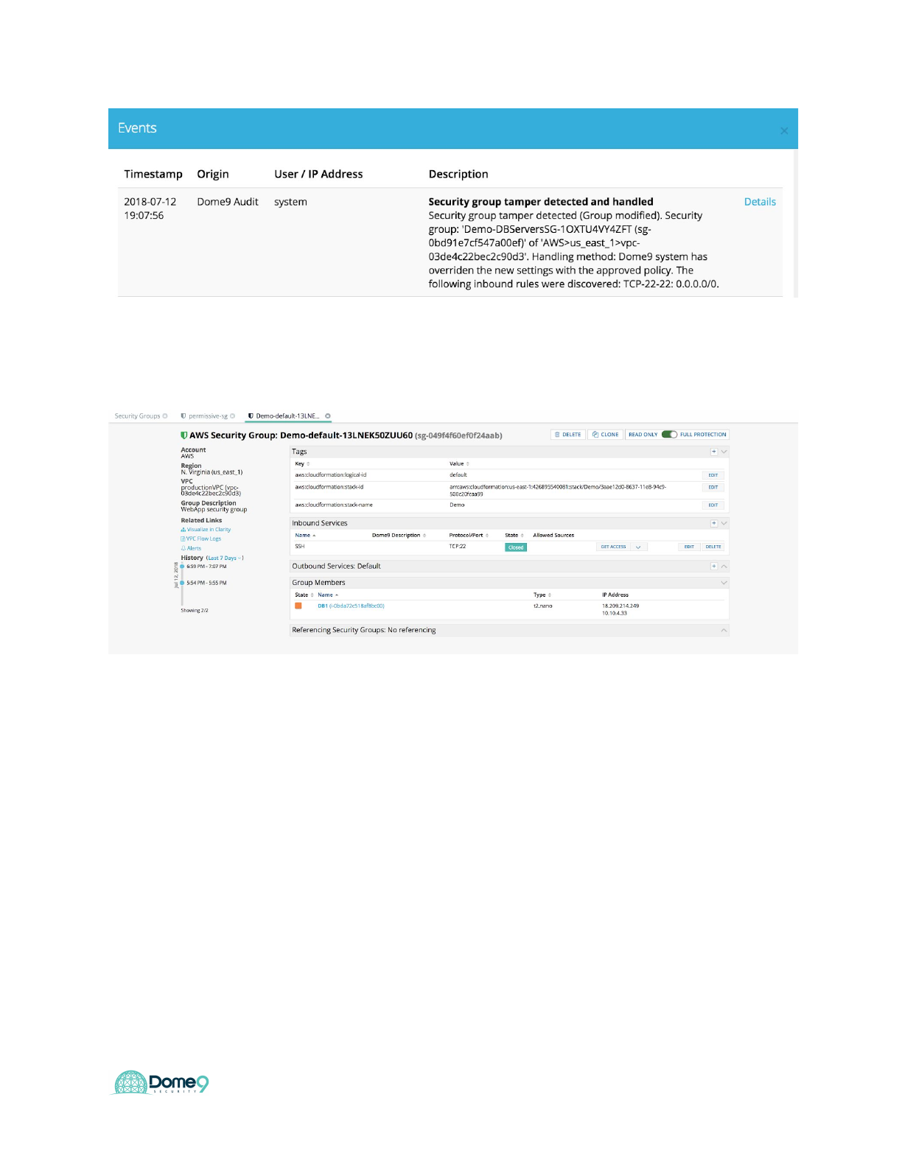Open dropdown arrow next to GET ACCESS
The image size is (902, 1167).
coord(638,547)
